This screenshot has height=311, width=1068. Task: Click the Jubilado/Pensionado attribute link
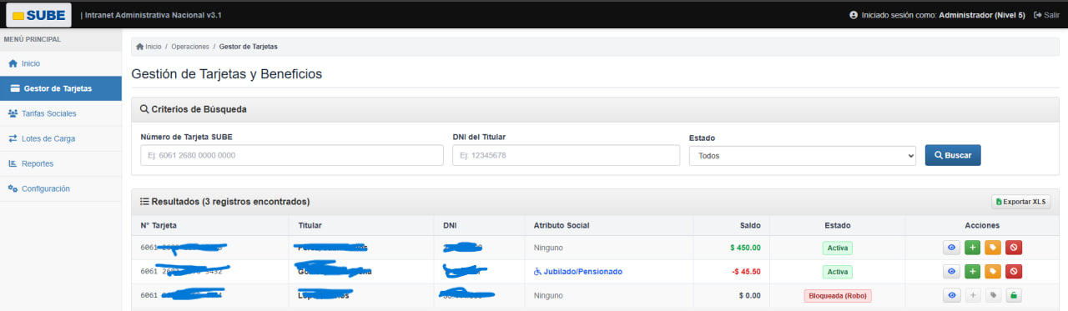(578, 272)
